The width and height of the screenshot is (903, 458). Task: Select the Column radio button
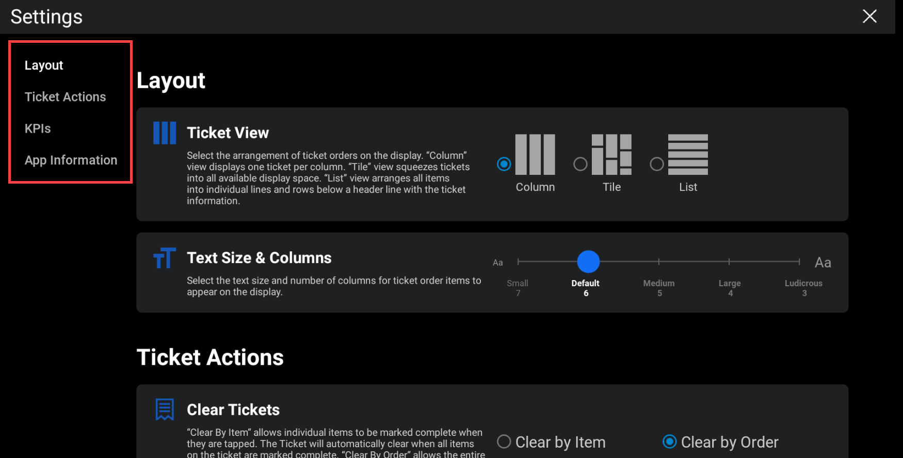coord(504,164)
